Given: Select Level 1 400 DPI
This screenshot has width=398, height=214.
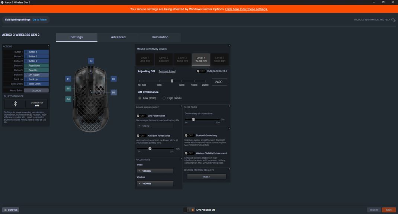Looking at the screenshot, I should click(x=145, y=60).
